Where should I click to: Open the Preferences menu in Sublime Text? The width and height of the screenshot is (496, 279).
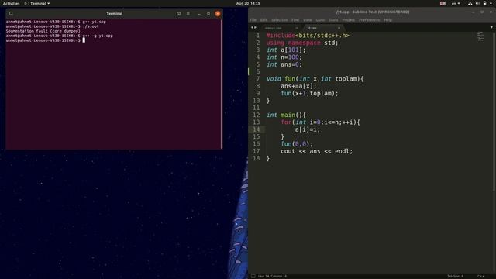pos(369,20)
